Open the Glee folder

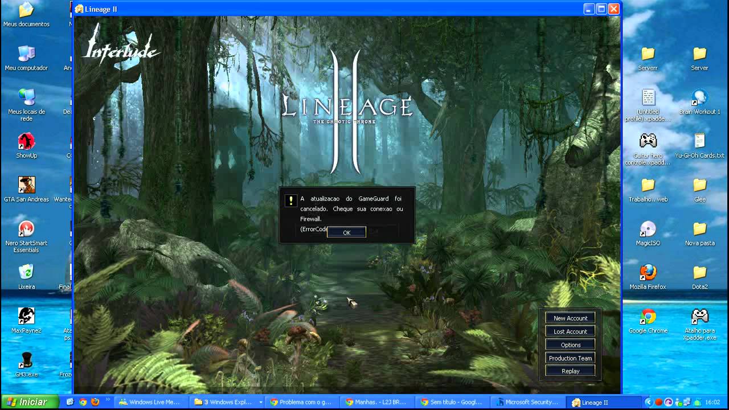pos(699,190)
